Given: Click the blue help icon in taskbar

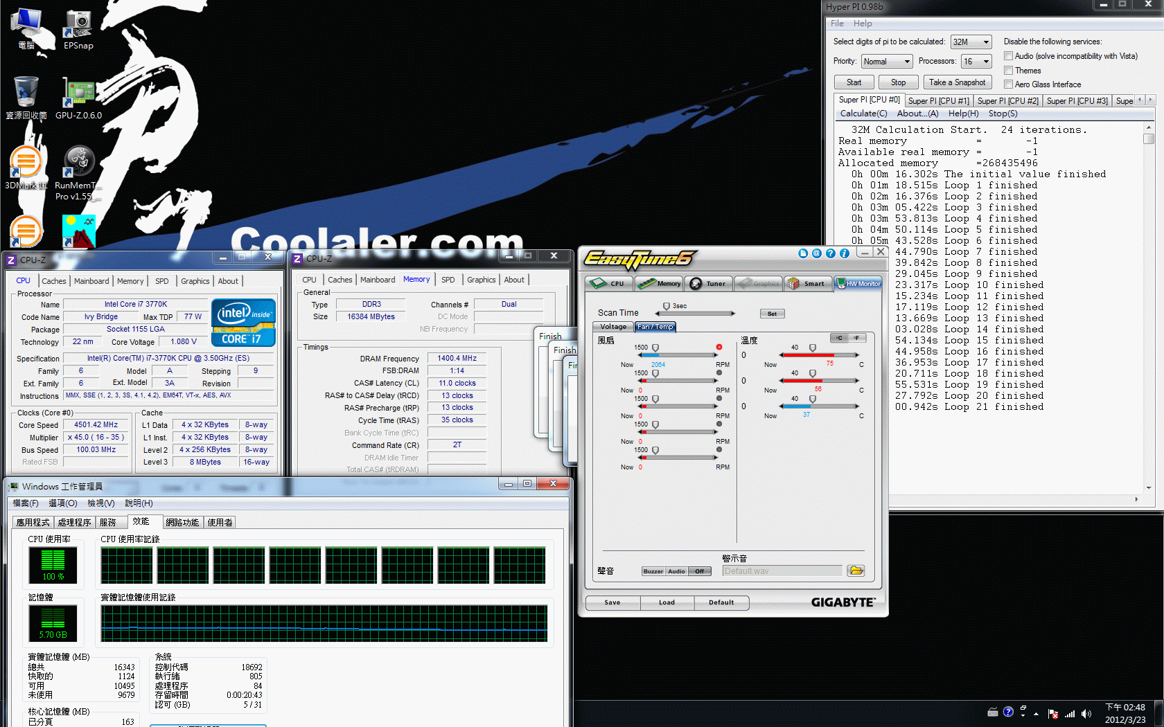Looking at the screenshot, I should click(1008, 712).
